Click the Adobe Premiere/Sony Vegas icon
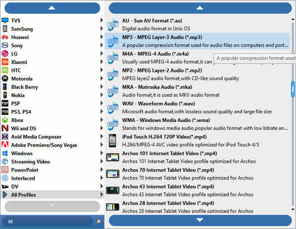The width and height of the screenshot is (296, 229). (x=5, y=145)
